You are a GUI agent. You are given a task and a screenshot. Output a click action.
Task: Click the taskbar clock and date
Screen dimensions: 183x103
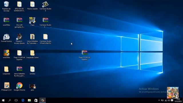178,100
